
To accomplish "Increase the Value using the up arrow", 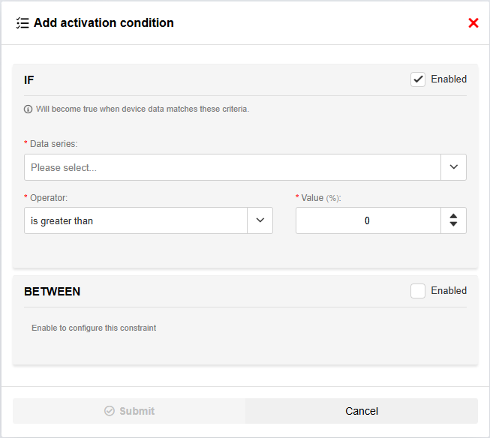I will coord(453,217).
